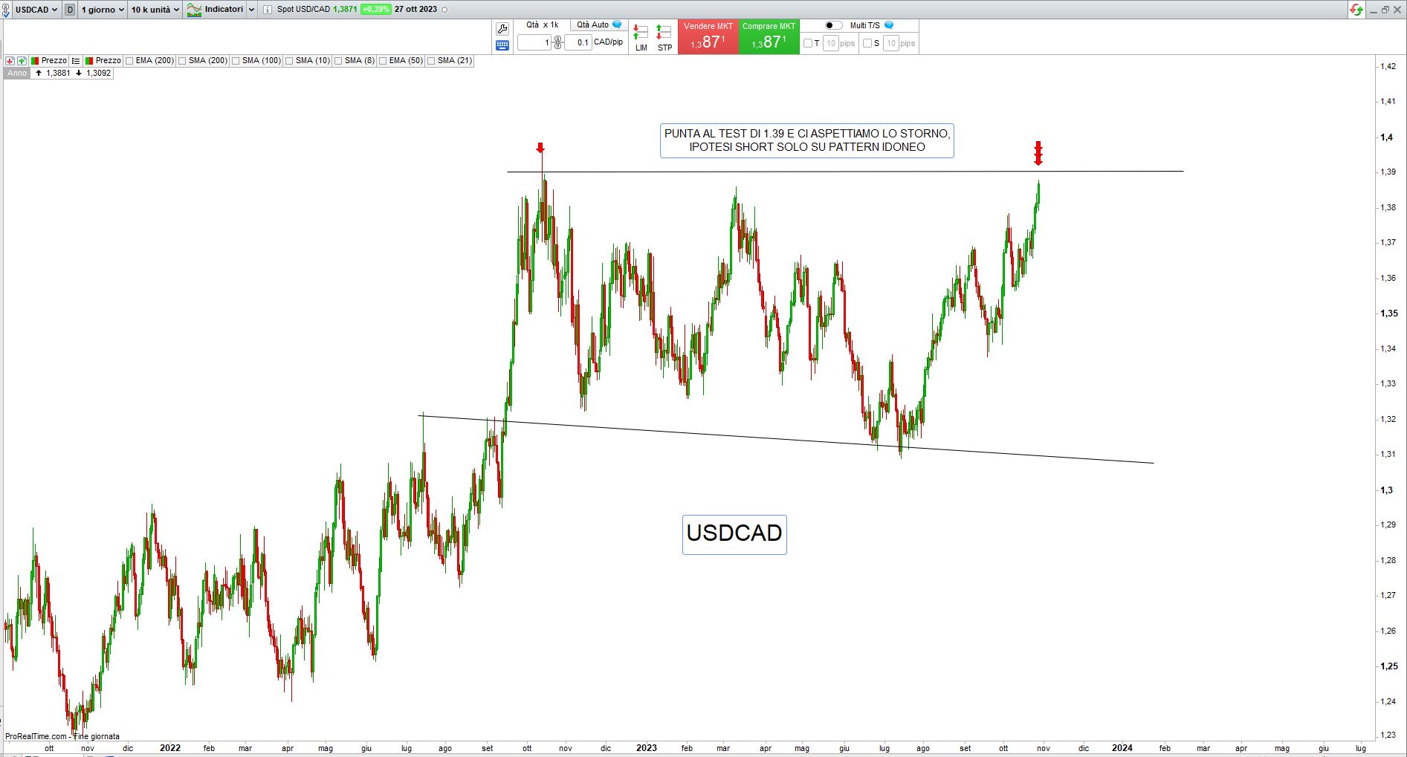Viewport: 1407px width, 757px height.
Task: Enable the SMA (10) checkbox
Action: point(289,61)
